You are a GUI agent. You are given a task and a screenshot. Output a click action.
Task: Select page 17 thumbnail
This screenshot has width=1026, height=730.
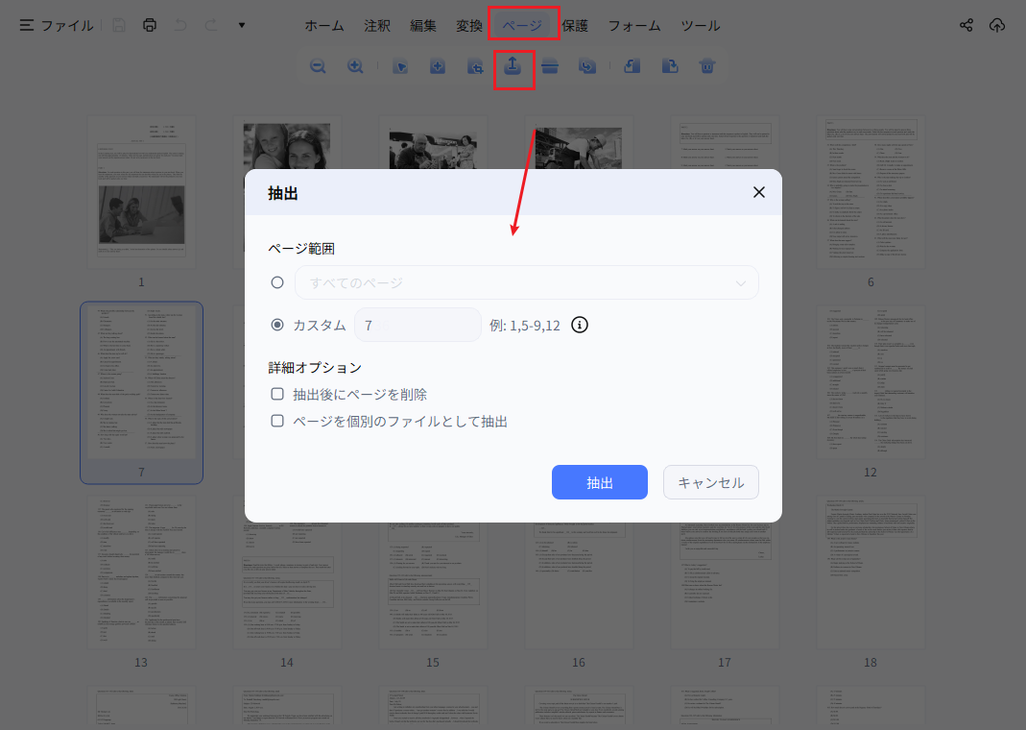(x=725, y=586)
